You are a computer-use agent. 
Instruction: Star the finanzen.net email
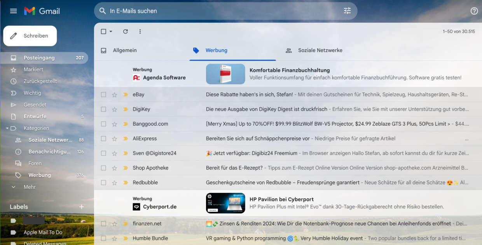(x=114, y=224)
